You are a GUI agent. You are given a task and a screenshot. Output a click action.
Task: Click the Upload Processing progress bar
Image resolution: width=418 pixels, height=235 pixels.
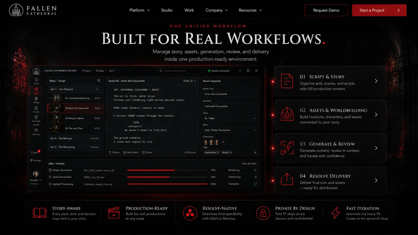[x=167, y=184]
